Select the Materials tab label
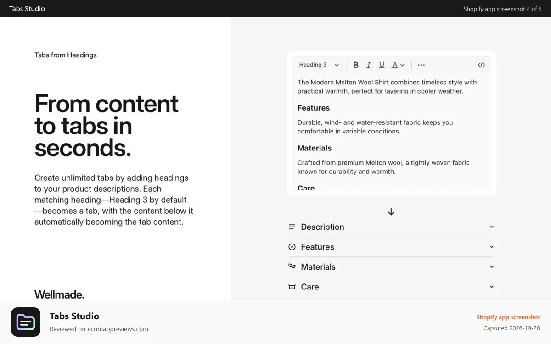 (x=318, y=266)
